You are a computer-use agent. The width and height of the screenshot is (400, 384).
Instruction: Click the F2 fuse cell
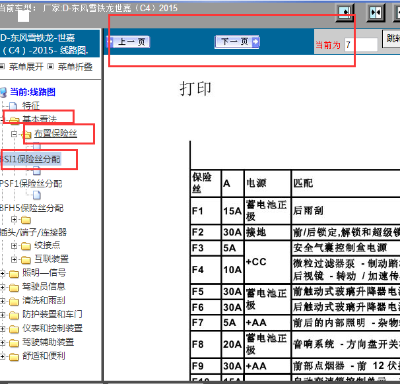point(206,232)
